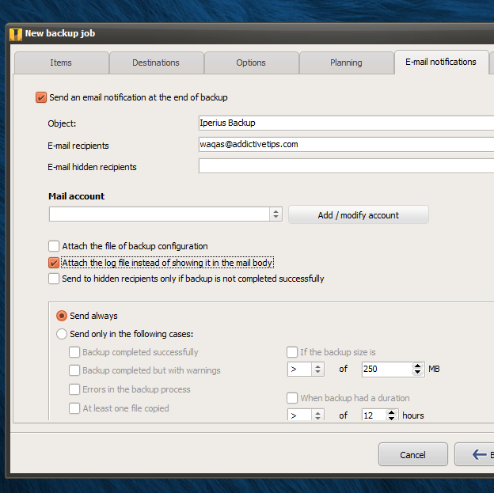The image size is (494, 493).
Task: Tick Backup completed successfully checkbox
Action: coord(74,352)
